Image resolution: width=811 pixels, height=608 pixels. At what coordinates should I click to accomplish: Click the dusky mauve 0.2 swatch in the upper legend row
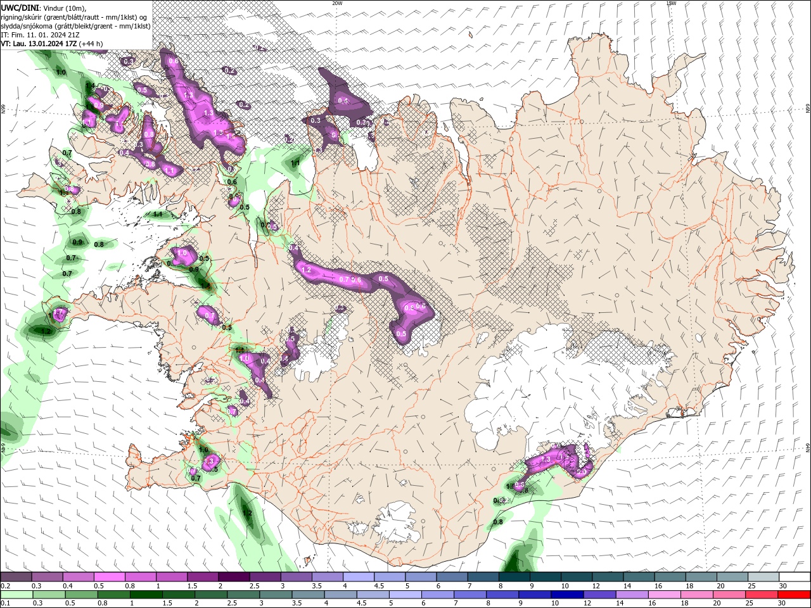tap(16, 577)
